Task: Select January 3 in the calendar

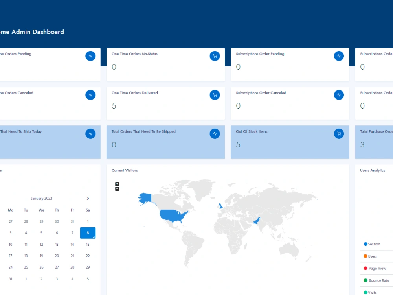Action: (11, 233)
